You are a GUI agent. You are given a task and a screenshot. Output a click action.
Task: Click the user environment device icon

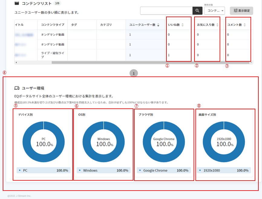[17, 88]
